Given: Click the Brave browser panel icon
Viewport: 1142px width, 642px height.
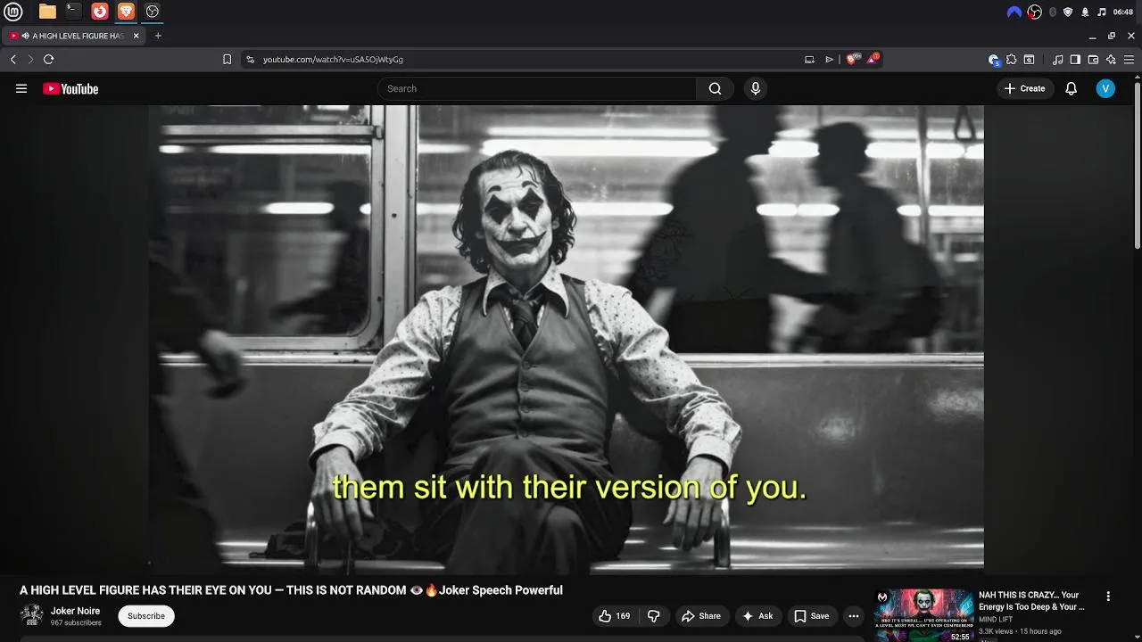Looking at the screenshot, I should click(126, 12).
